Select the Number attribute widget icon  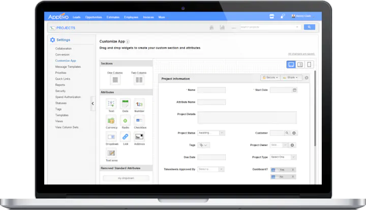(x=139, y=104)
